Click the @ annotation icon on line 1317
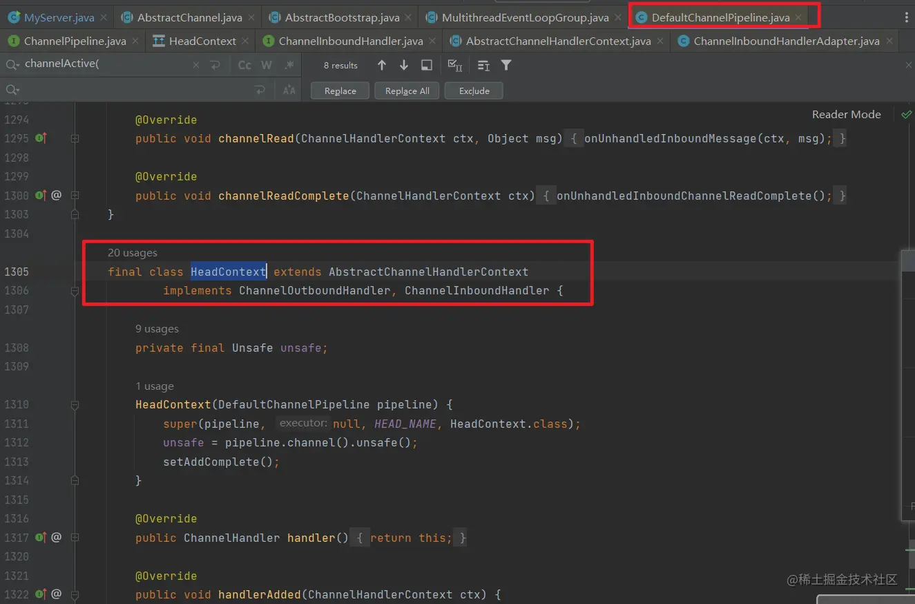This screenshot has width=915, height=604. click(57, 538)
